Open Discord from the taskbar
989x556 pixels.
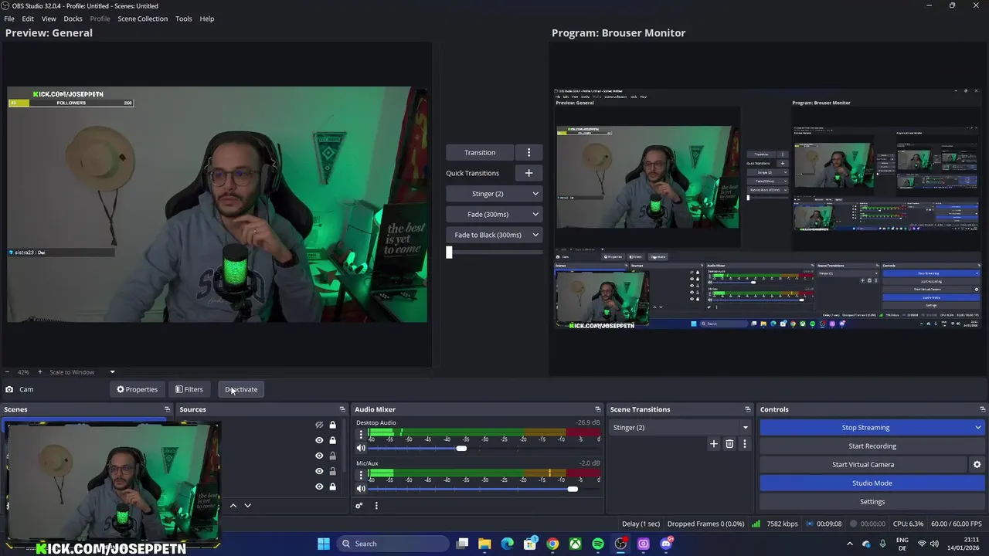[x=666, y=544]
